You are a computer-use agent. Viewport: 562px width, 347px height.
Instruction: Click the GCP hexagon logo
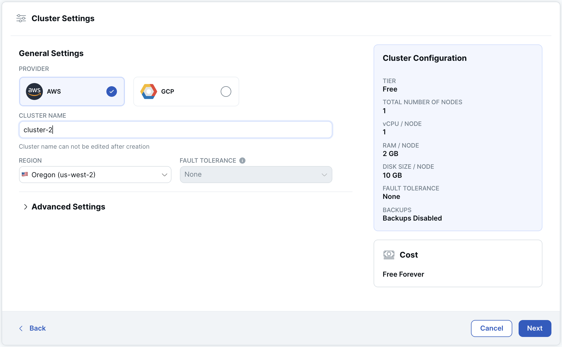(x=149, y=91)
